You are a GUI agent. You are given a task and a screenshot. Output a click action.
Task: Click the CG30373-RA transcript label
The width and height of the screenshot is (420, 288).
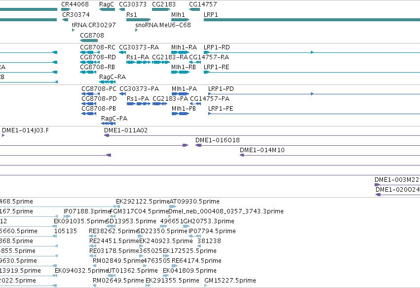coord(139,47)
